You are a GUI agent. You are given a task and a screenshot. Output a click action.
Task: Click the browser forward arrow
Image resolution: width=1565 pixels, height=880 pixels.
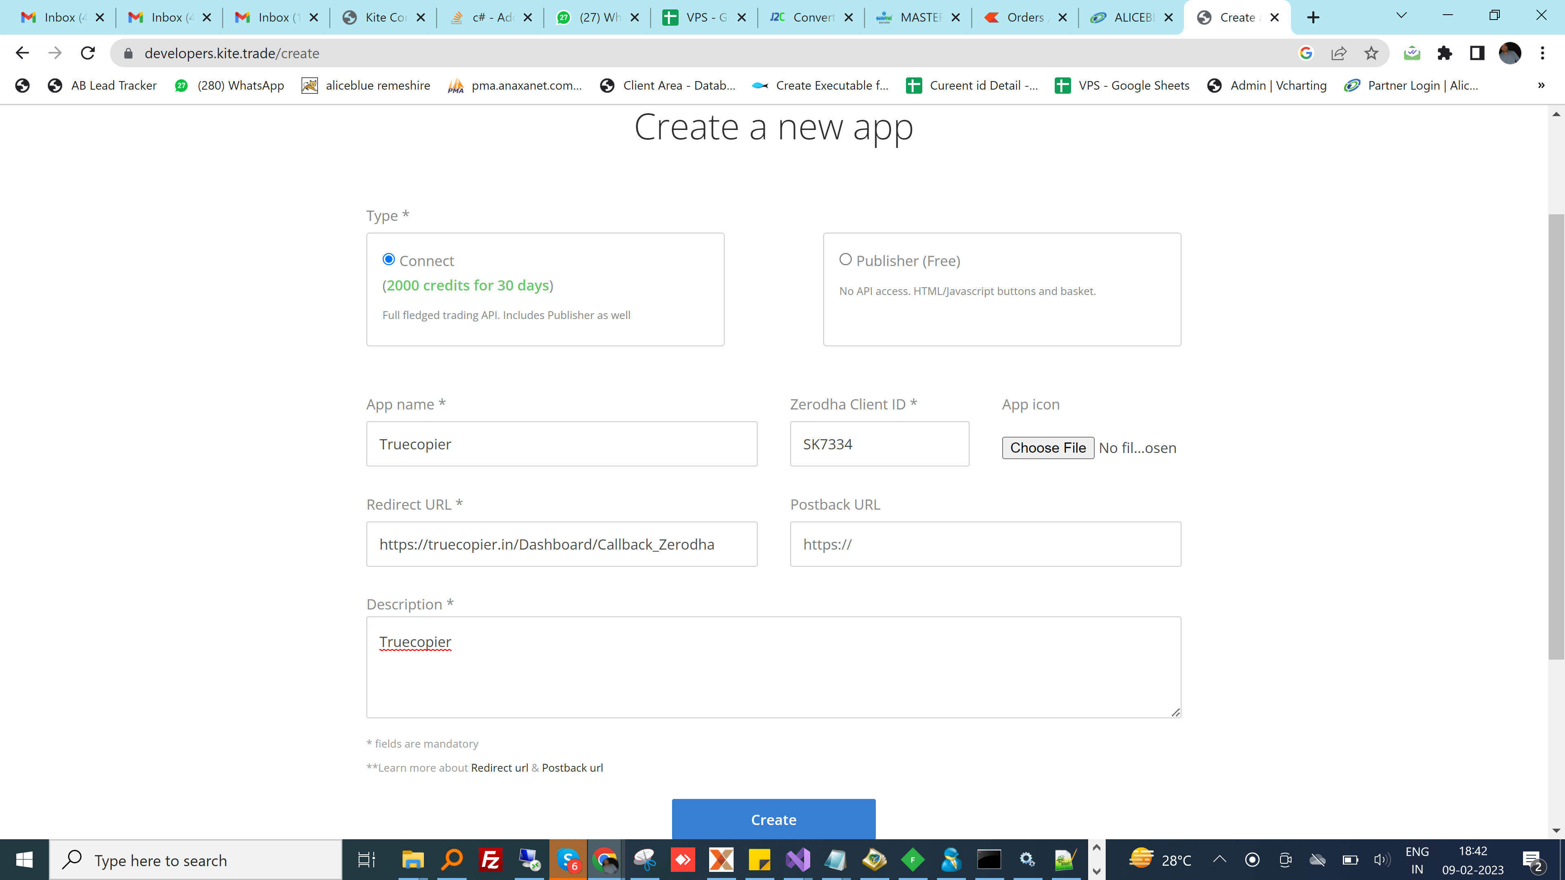click(x=55, y=53)
